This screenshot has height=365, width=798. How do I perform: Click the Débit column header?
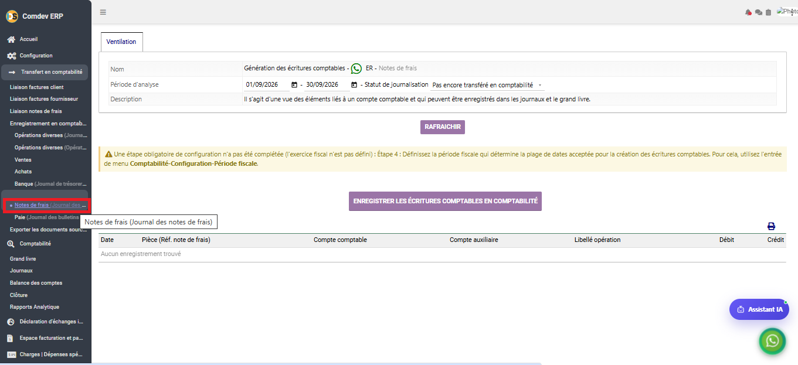[726, 240]
